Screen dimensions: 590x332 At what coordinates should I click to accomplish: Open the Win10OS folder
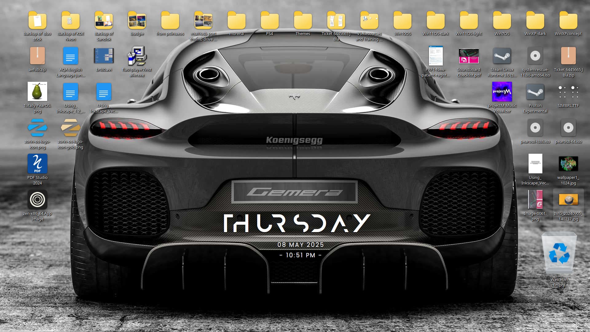coord(402,20)
